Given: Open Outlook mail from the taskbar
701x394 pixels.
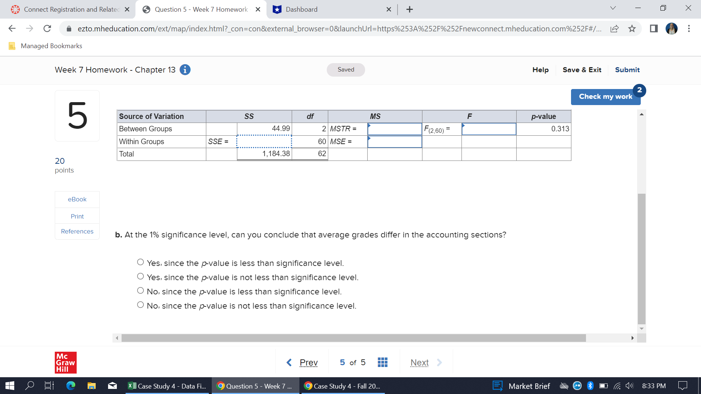Looking at the screenshot, I should tap(112, 386).
